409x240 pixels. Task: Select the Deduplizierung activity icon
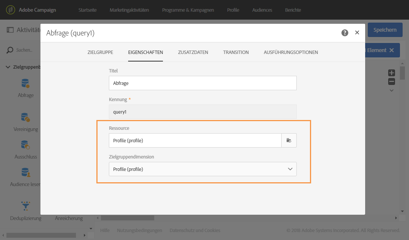point(25,206)
